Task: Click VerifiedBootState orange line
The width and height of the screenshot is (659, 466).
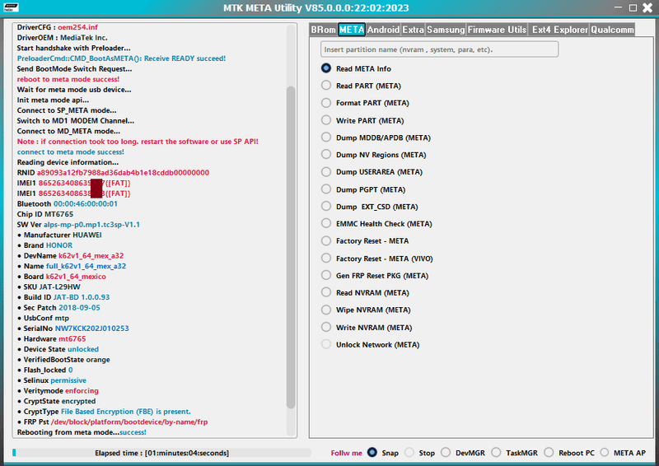Action: pyautogui.click(x=64, y=360)
